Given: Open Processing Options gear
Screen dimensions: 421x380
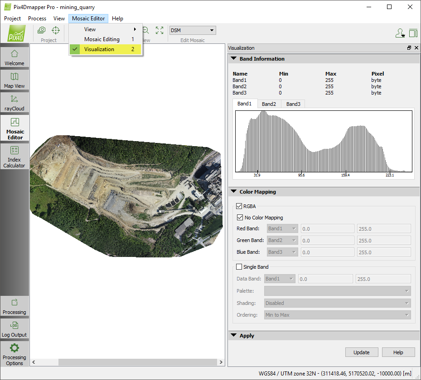Looking at the screenshot, I should pos(15,353).
